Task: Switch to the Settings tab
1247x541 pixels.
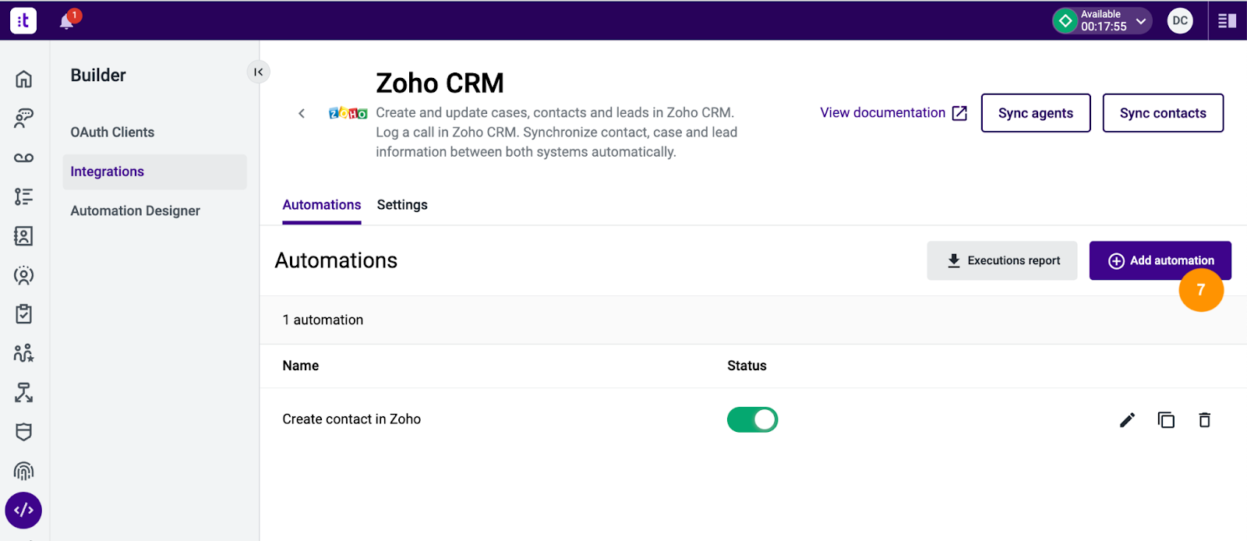Action: click(402, 205)
